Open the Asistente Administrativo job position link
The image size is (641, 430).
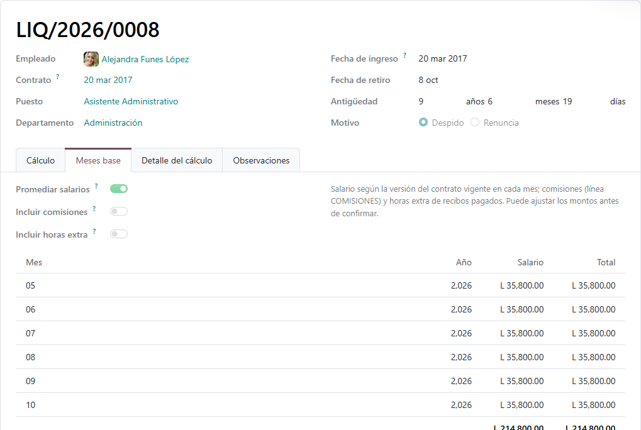click(131, 101)
